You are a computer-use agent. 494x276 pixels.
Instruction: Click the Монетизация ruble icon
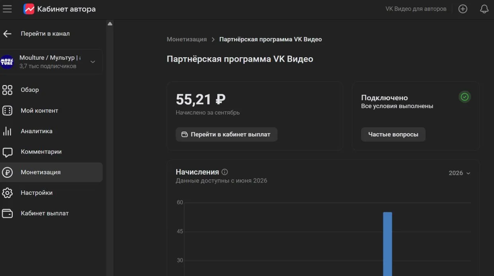7,172
